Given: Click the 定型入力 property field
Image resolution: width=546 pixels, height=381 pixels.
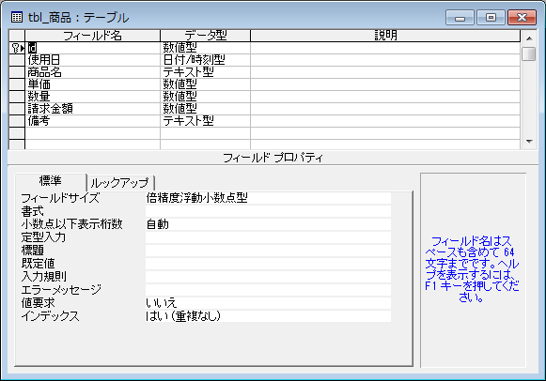Looking at the screenshot, I should (x=268, y=237).
